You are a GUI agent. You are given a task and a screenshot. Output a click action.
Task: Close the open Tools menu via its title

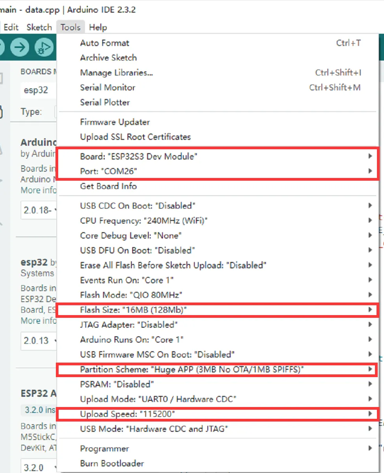[x=70, y=27]
